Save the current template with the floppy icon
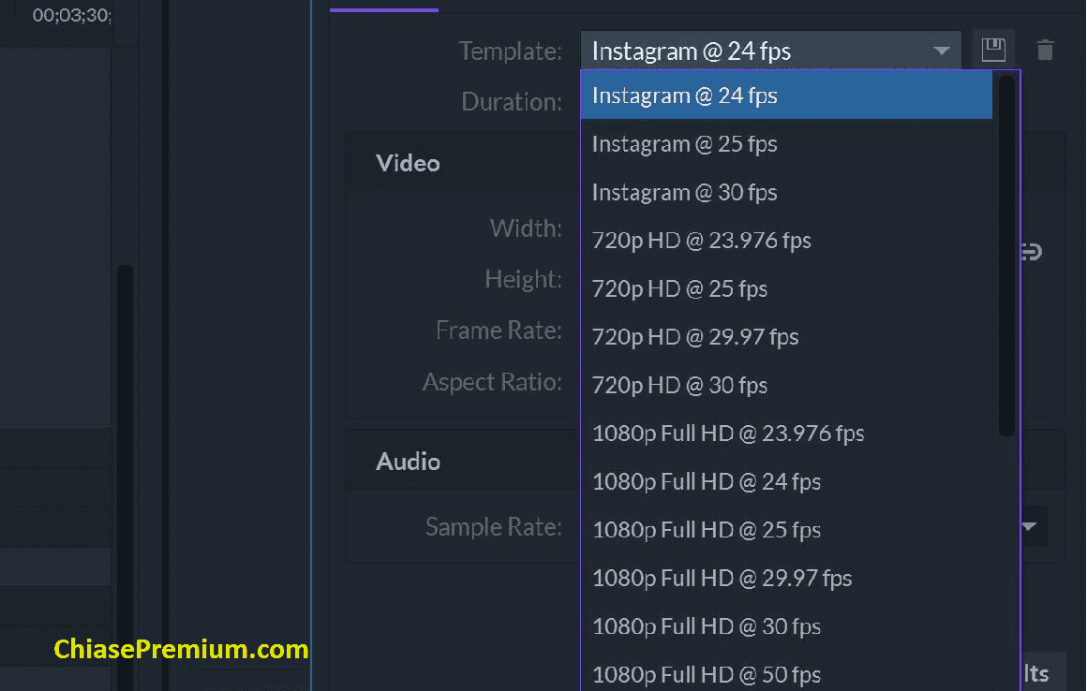Screen dimensions: 1087x691 click(993, 50)
